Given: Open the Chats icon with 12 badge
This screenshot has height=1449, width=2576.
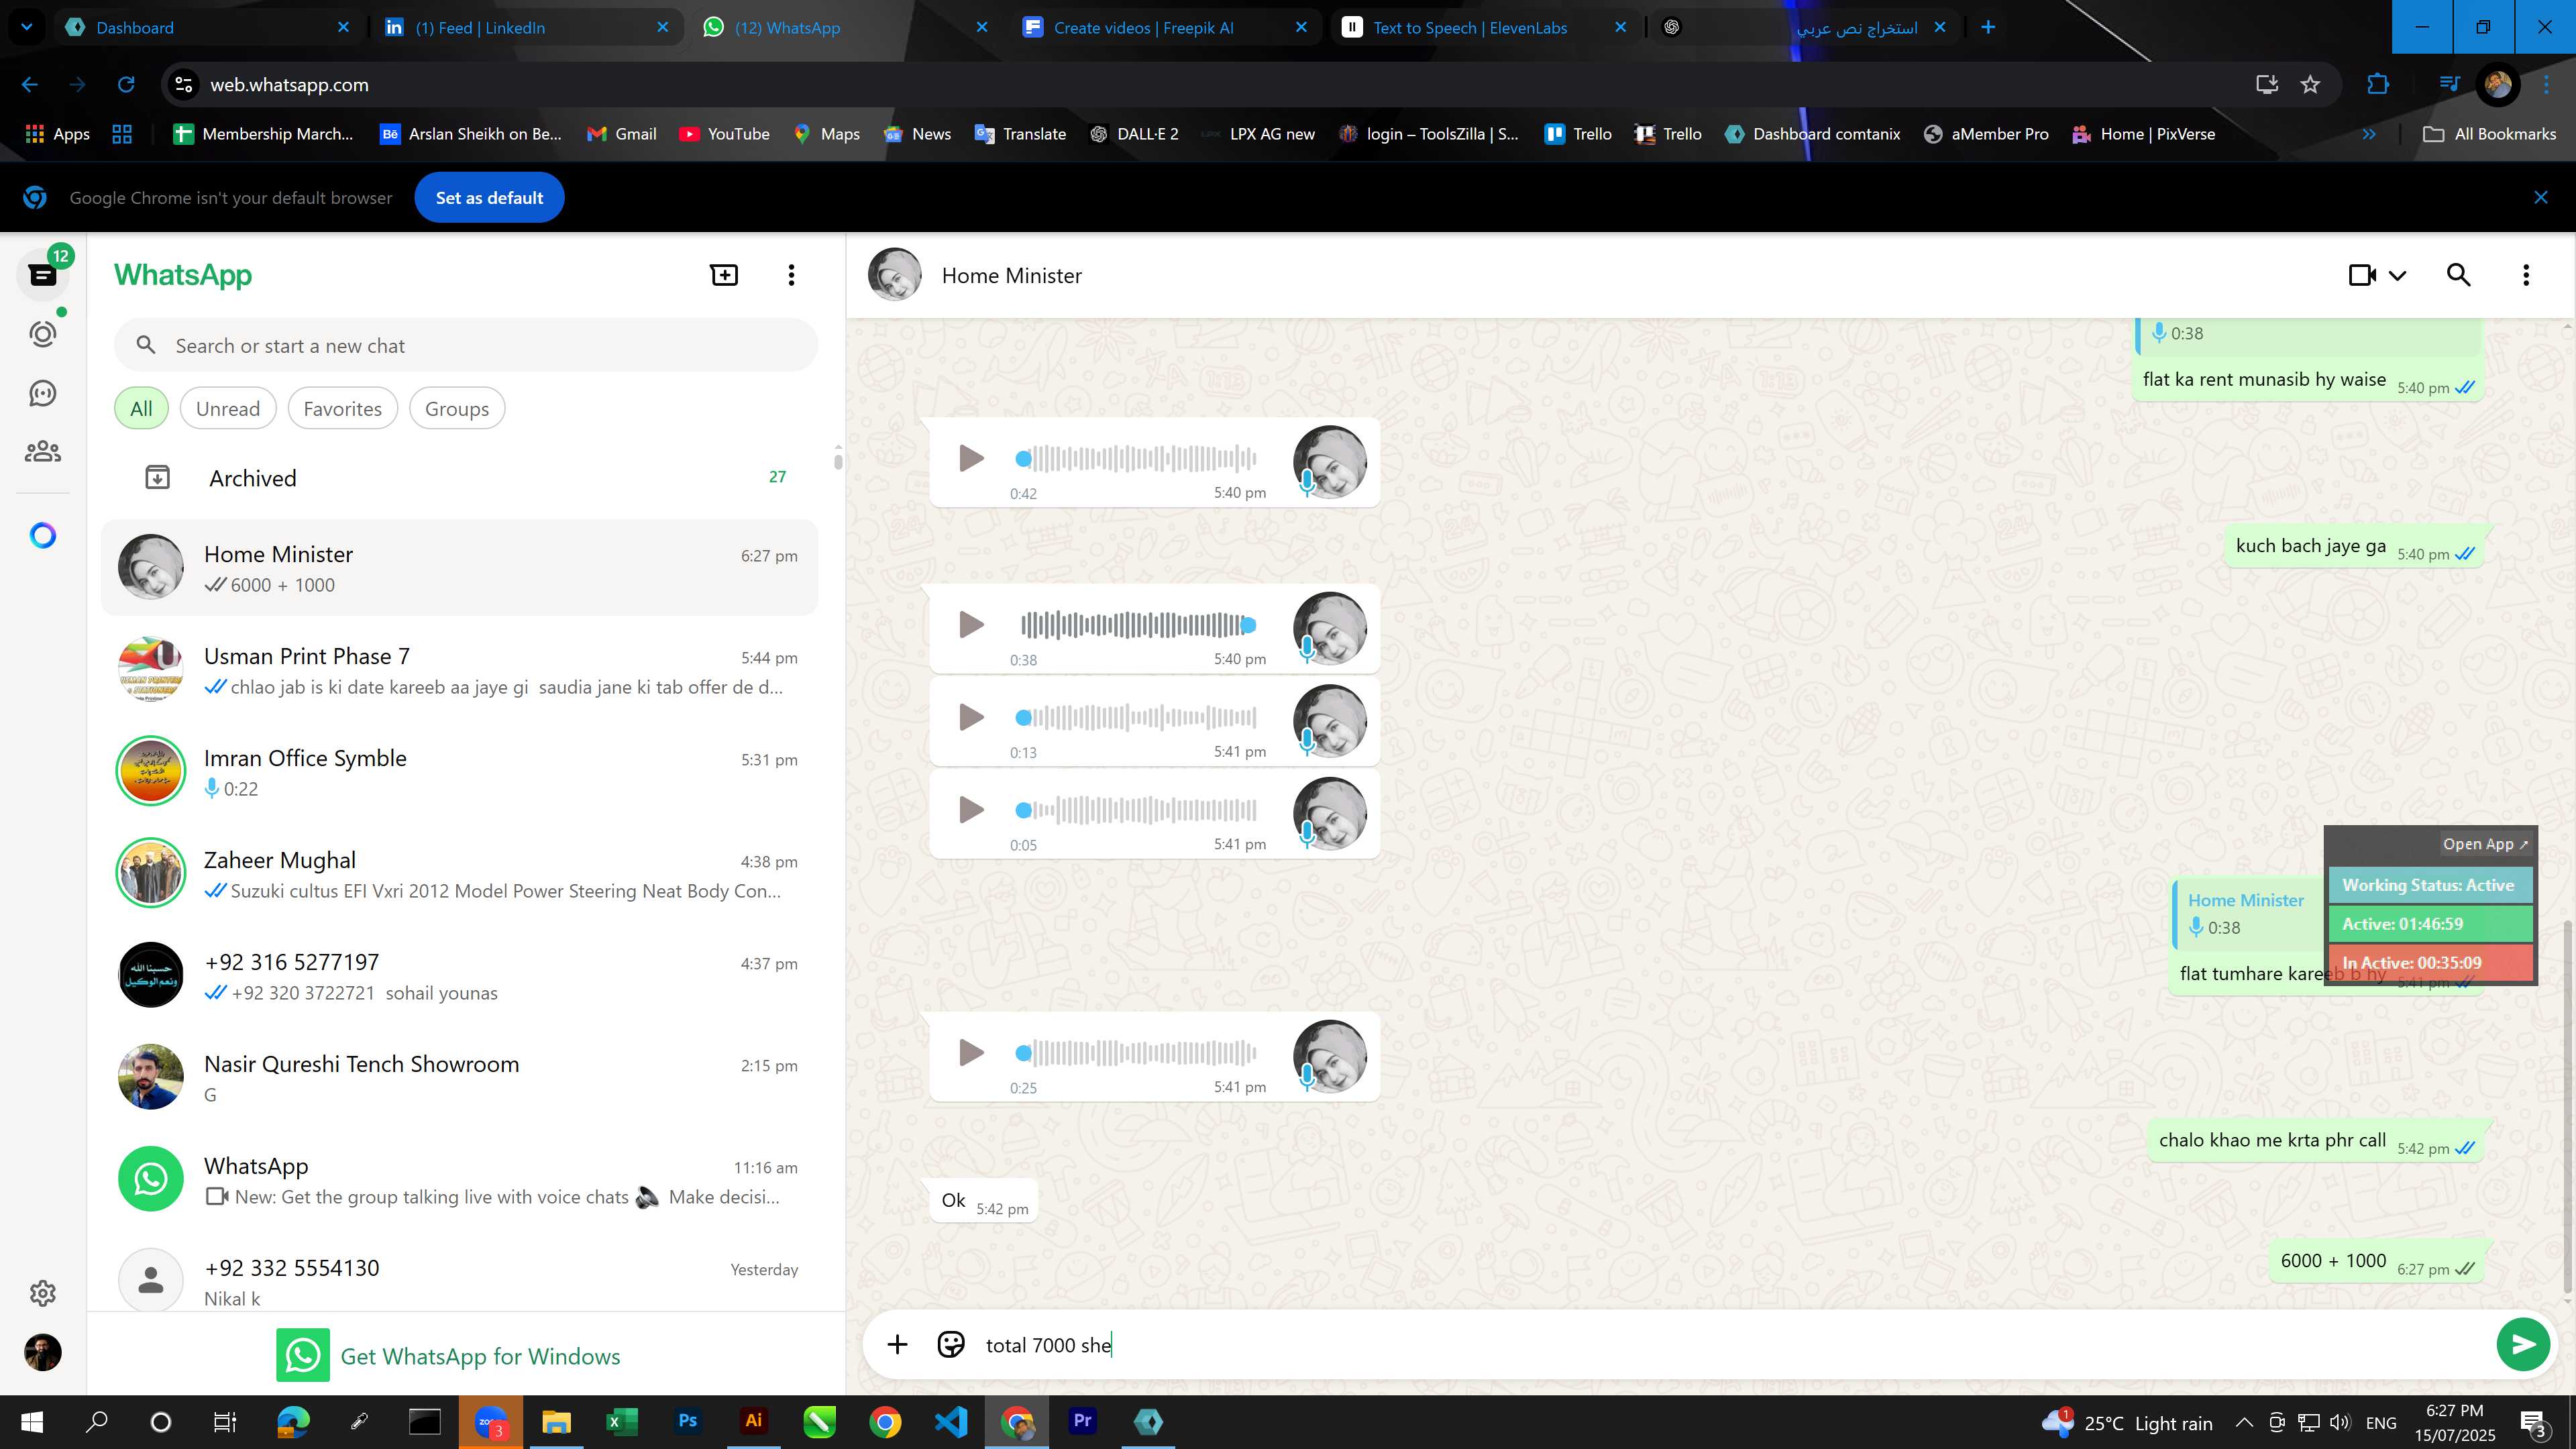Looking at the screenshot, I should 43,274.
